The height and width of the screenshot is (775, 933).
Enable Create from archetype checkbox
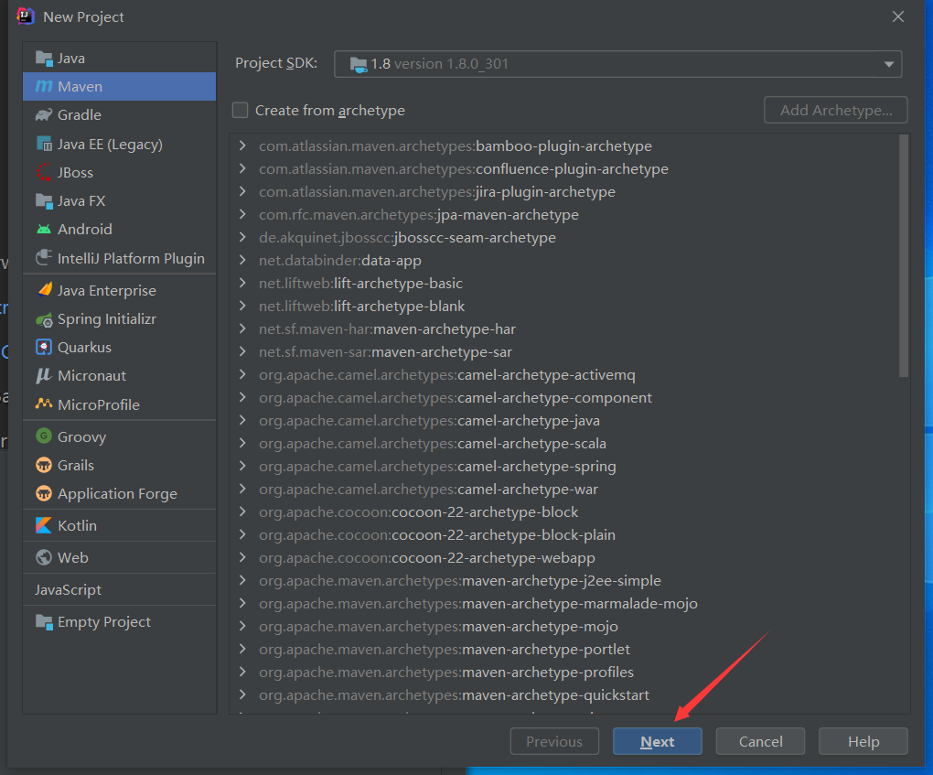[x=240, y=110]
